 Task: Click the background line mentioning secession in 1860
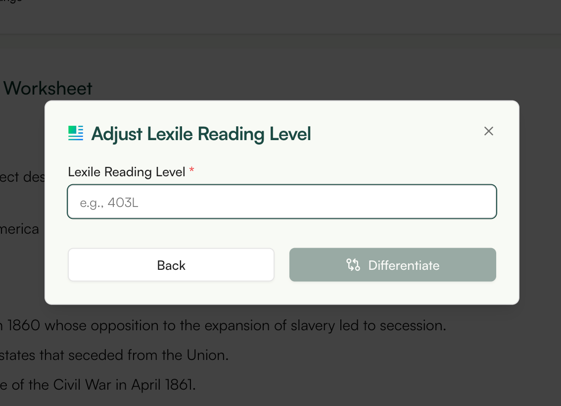(223, 325)
